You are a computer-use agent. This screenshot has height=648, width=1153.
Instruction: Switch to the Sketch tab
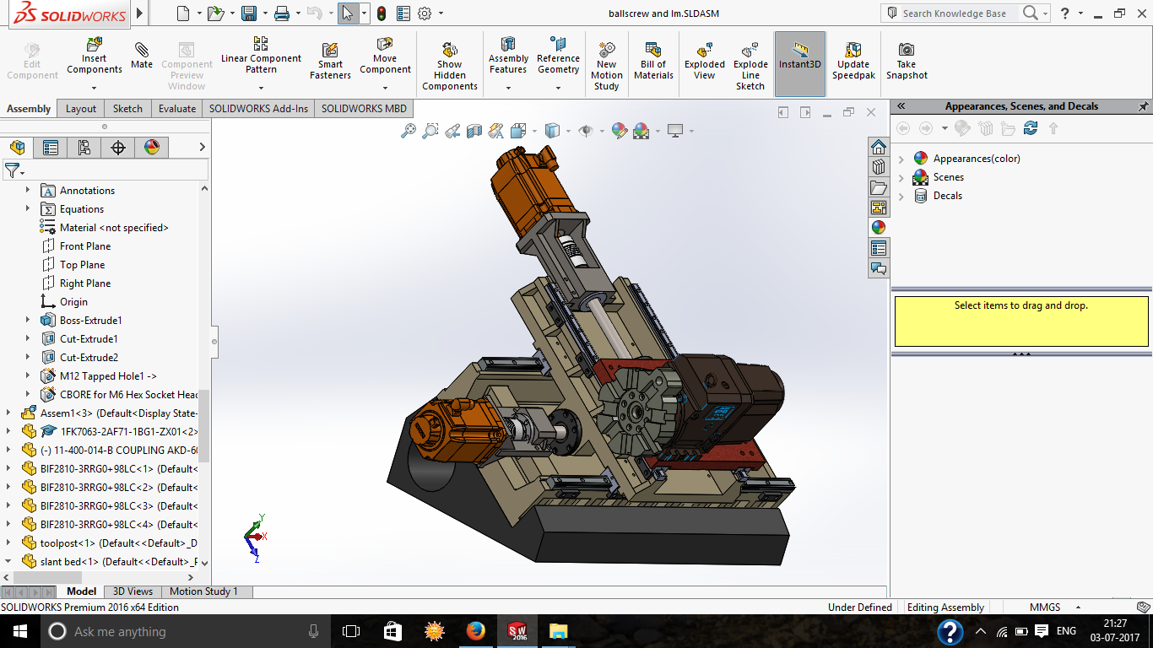coord(127,109)
